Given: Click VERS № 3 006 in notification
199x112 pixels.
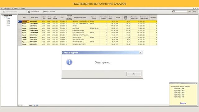Looking at the screenshot, I should 179,89.
